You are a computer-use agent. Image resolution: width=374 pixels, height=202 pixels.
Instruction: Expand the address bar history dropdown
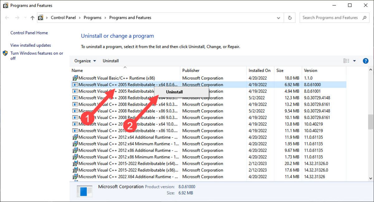(278, 18)
